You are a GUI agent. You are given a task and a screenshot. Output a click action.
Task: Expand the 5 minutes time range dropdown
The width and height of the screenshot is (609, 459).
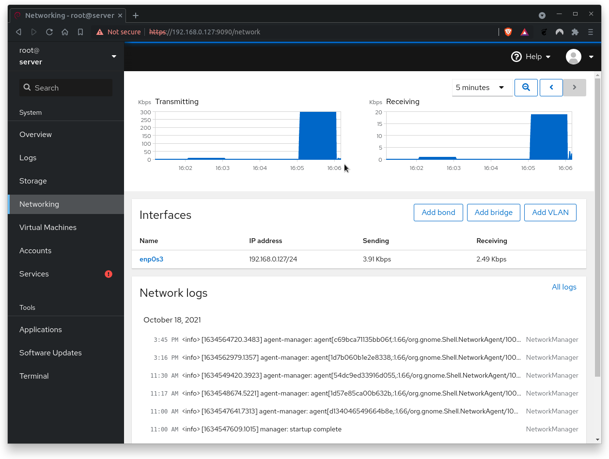[x=482, y=88]
